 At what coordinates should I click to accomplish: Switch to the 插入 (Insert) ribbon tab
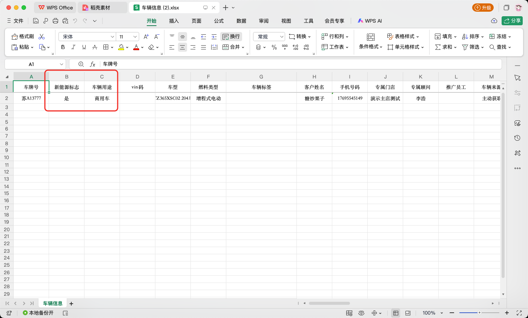tap(174, 21)
